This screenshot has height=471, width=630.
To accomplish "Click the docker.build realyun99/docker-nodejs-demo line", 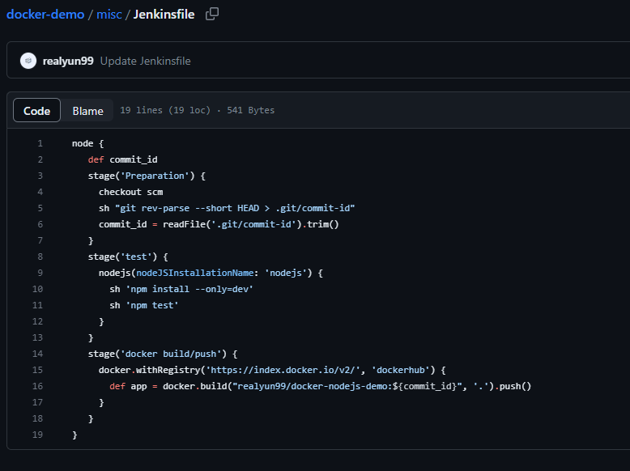I will point(320,386).
